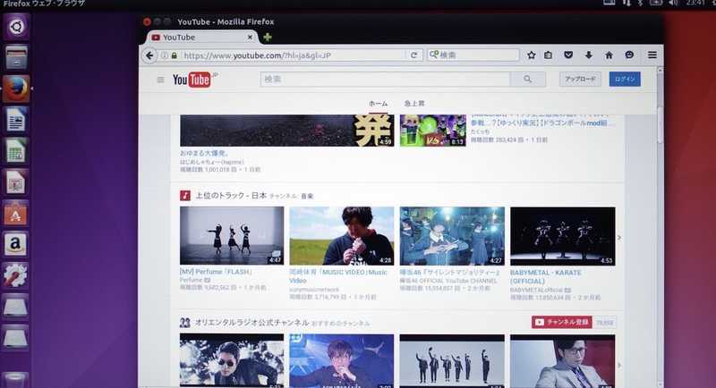Open the sunglasses man video thumbnail
Viewport: 716px width, 388px height.
pyautogui.click(x=232, y=360)
